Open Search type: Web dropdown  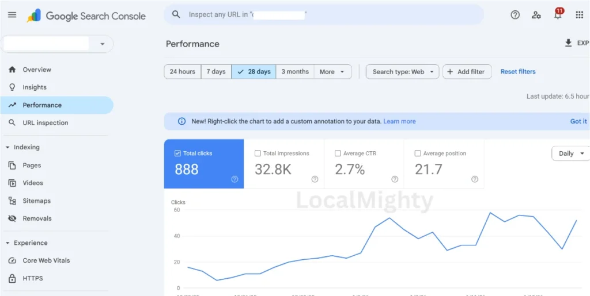403,72
